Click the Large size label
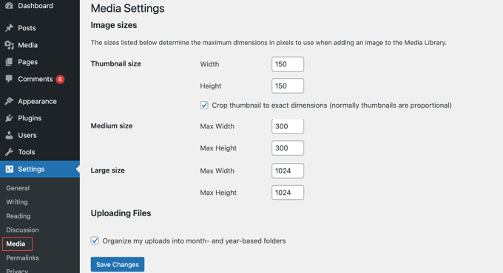Screen dimensions: 503x273 pos(108,170)
